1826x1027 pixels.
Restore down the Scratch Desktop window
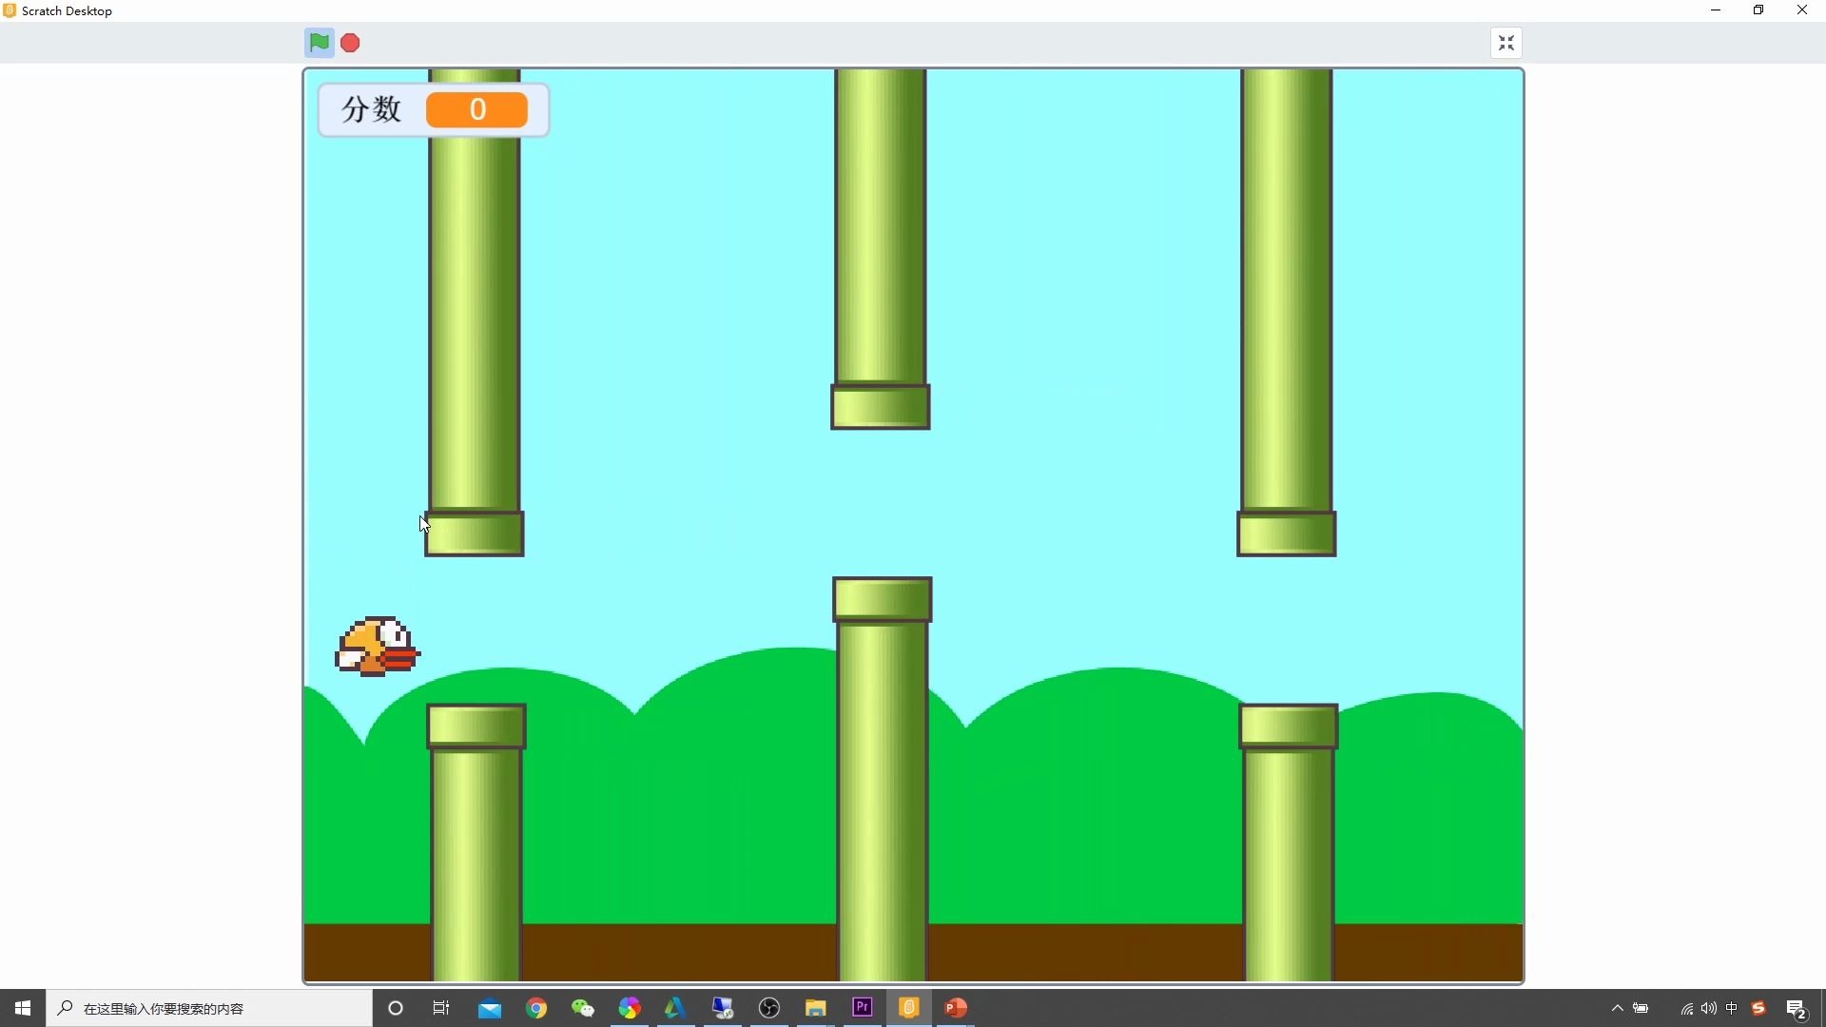pyautogui.click(x=1758, y=10)
